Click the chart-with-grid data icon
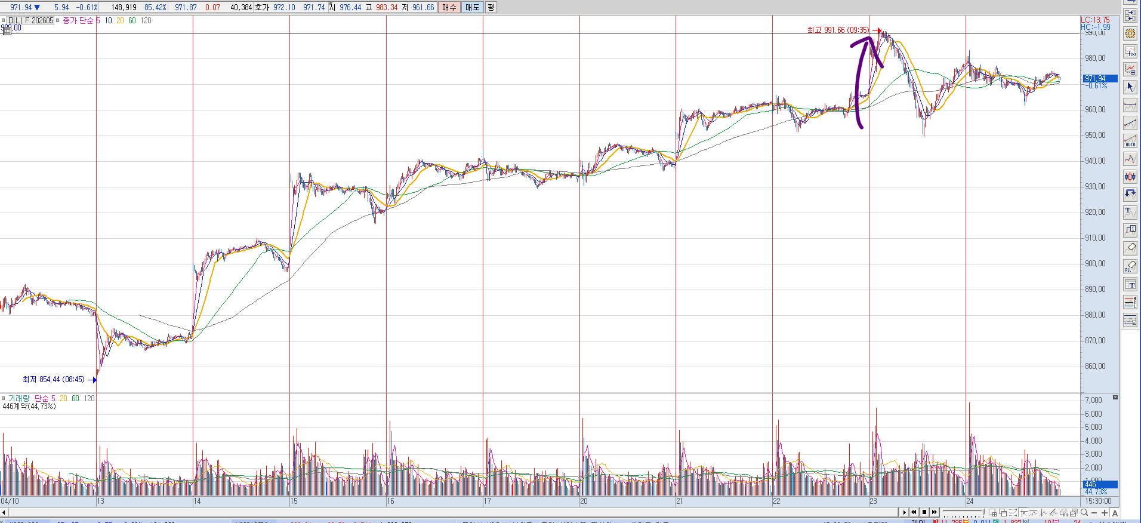Image resolution: width=1141 pixels, height=523 pixels. click(1130, 69)
